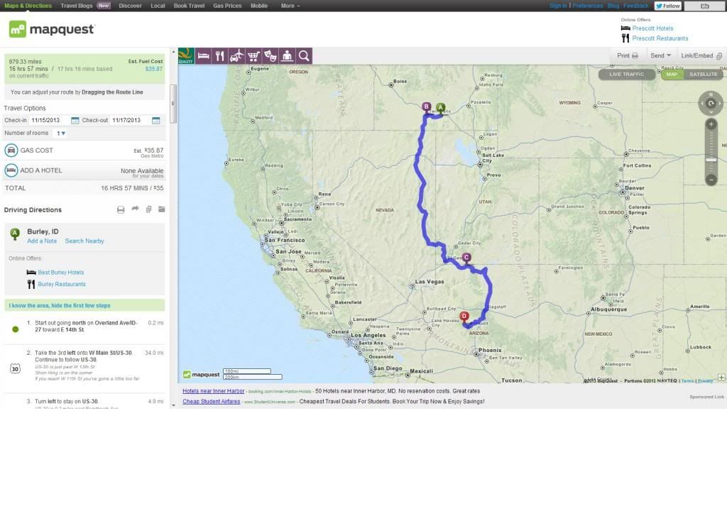Save directions with the folder icon
Screen dimensions: 727x511
point(161,209)
